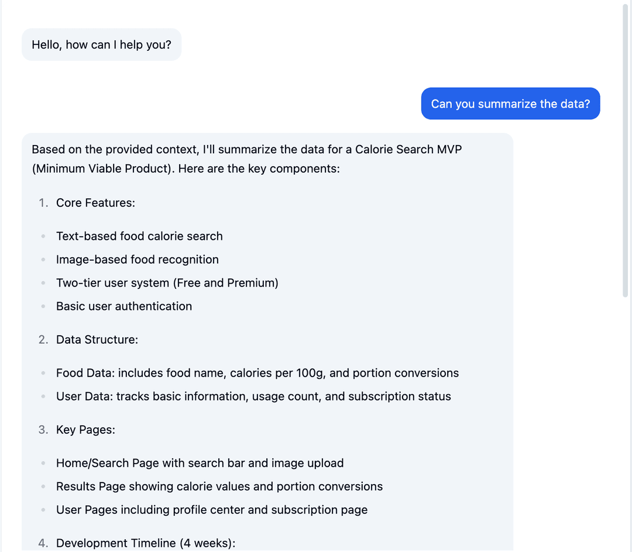Click "Two-tier user system (Free and Premium)" item
Image resolution: width=632 pixels, height=552 pixels.
(x=167, y=283)
